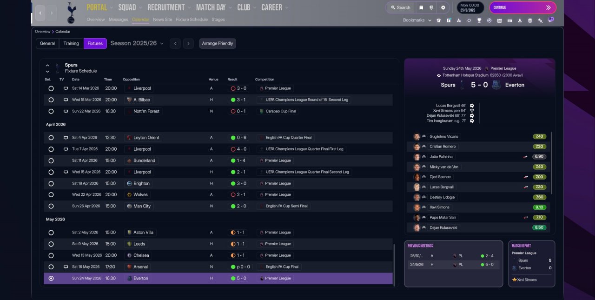Viewport: 595px width, 300px height.
Task: Click the Tottenham club crest in header
Action: click(x=71, y=13)
